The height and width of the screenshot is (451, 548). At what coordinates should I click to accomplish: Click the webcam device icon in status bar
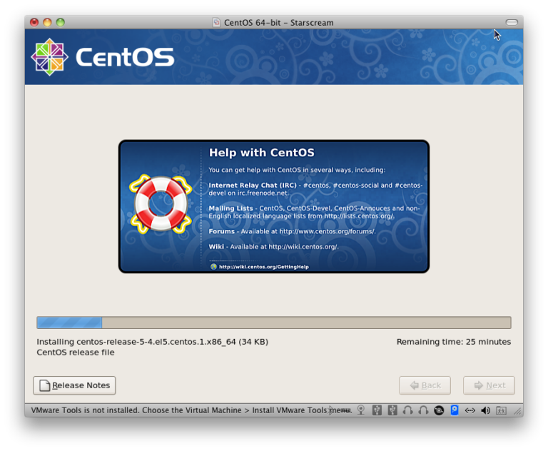coord(361,410)
